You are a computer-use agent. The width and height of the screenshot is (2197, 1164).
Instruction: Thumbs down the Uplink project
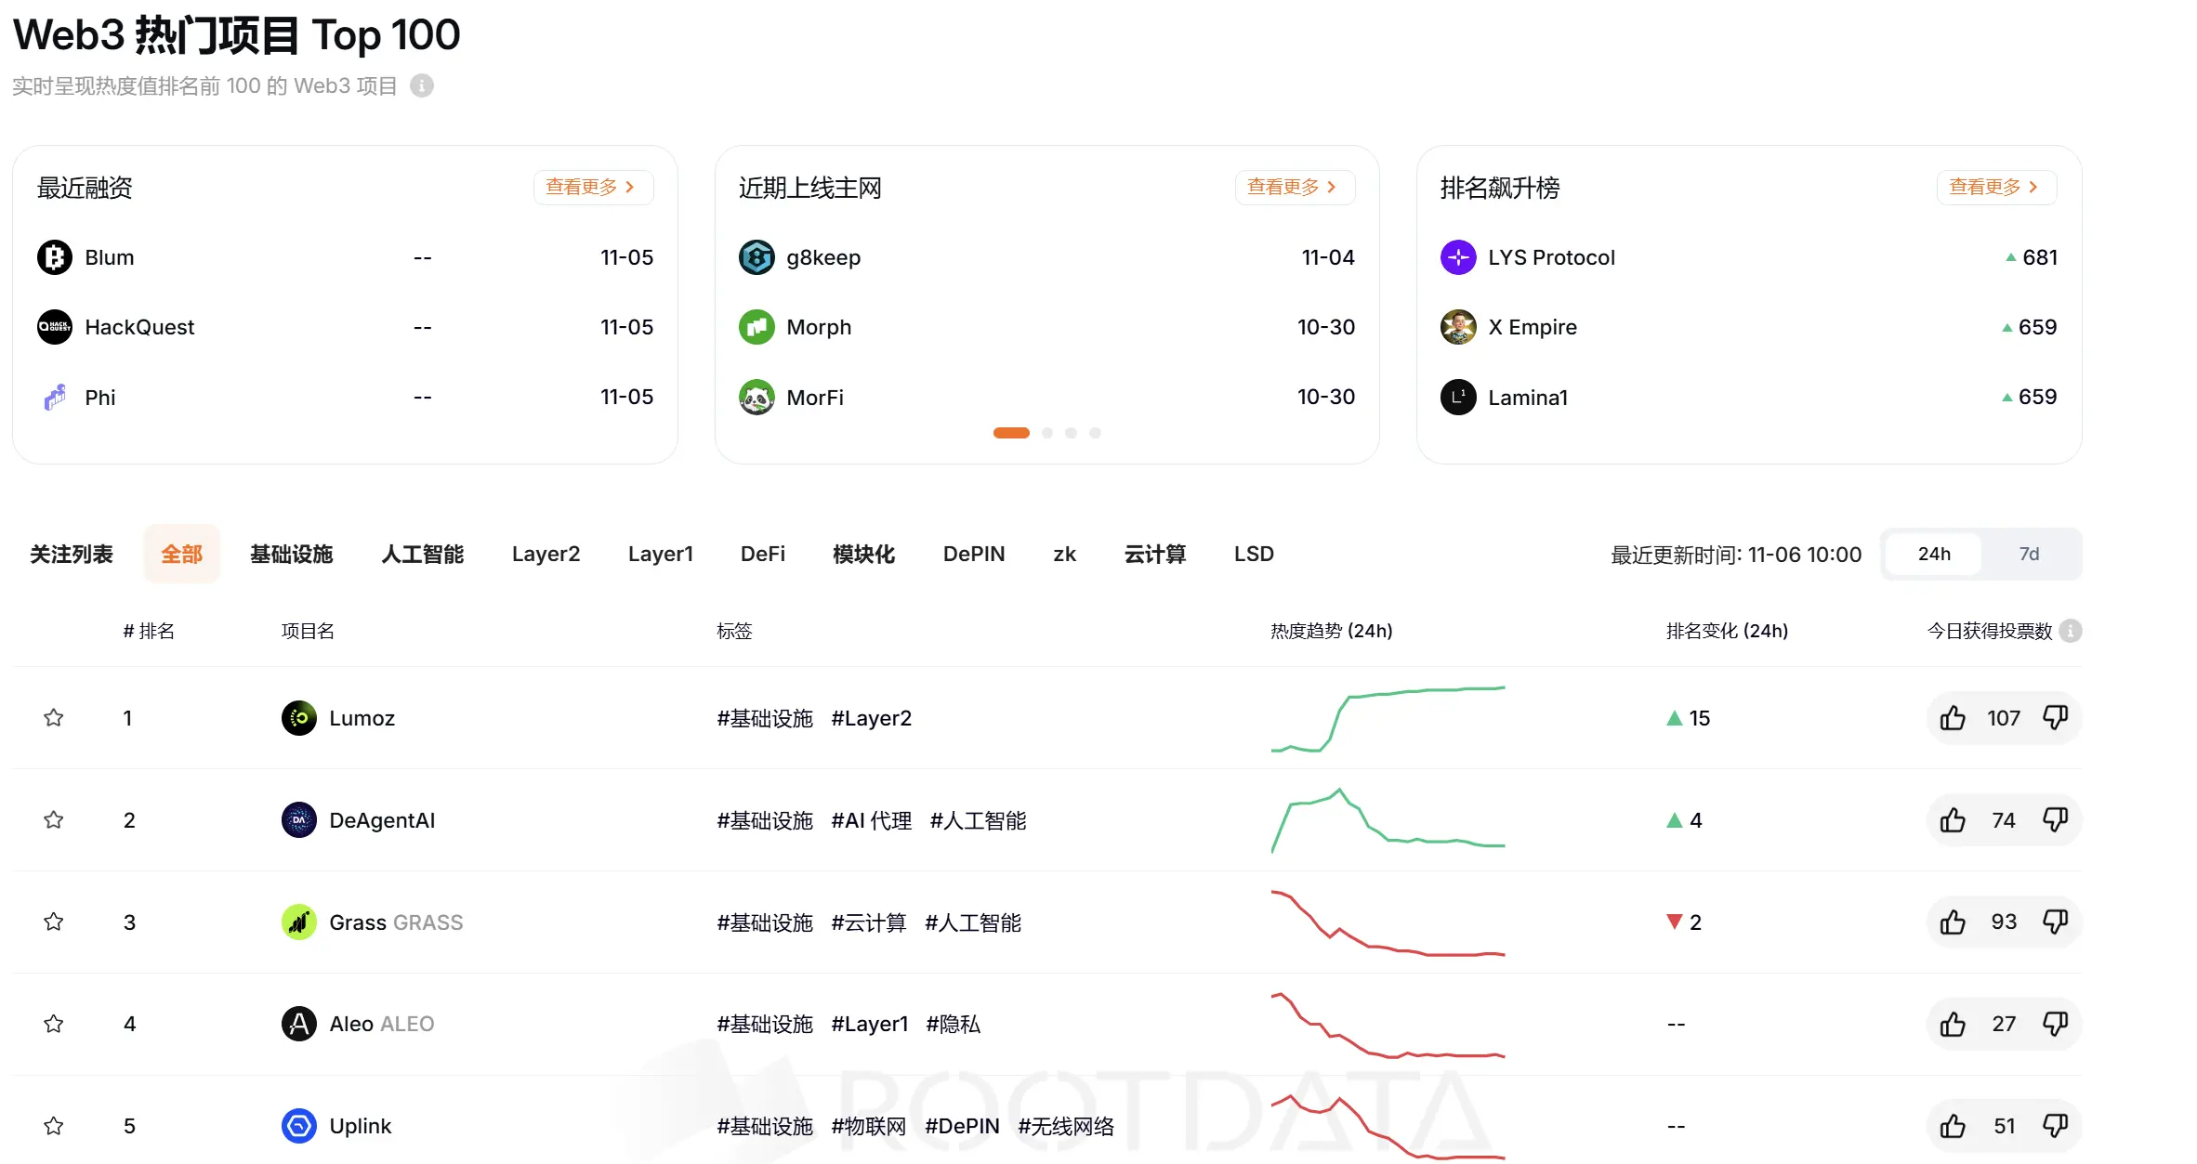[2056, 1125]
